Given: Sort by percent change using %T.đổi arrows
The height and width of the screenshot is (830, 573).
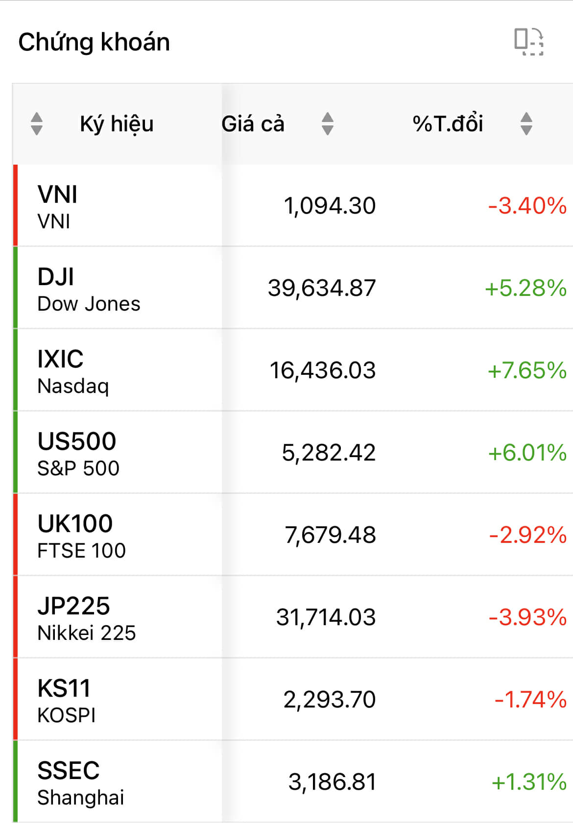Looking at the screenshot, I should coord(526,123).
